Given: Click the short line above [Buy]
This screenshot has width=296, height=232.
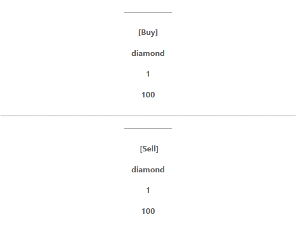Looking at the screenshot, I should 148,12.
